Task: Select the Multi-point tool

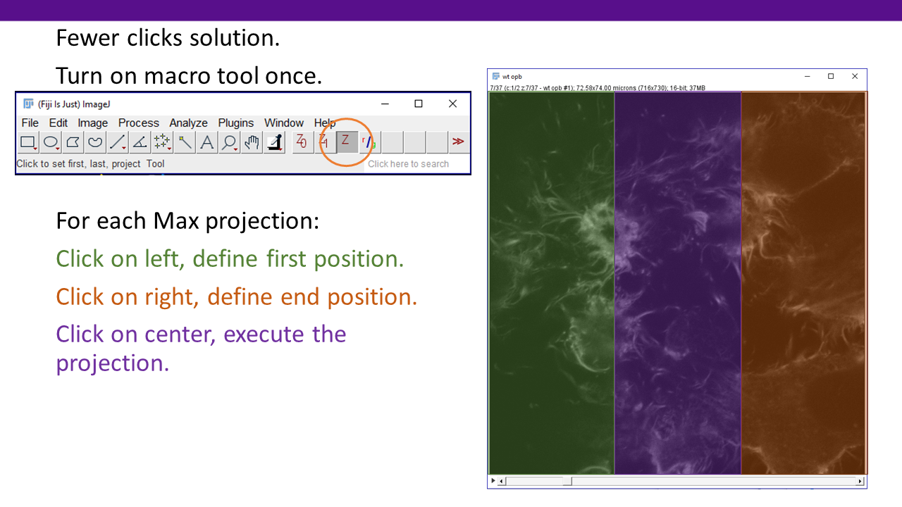Action: (x=162, y=143)
